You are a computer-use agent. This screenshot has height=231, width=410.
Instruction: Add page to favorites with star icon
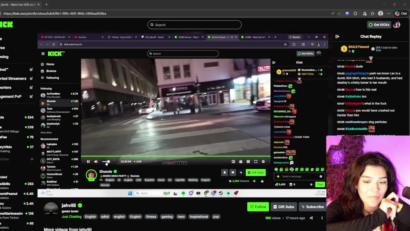[x=339, y=13]
